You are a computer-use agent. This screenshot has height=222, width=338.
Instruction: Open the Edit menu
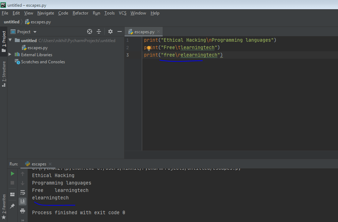tap(16, 13)
